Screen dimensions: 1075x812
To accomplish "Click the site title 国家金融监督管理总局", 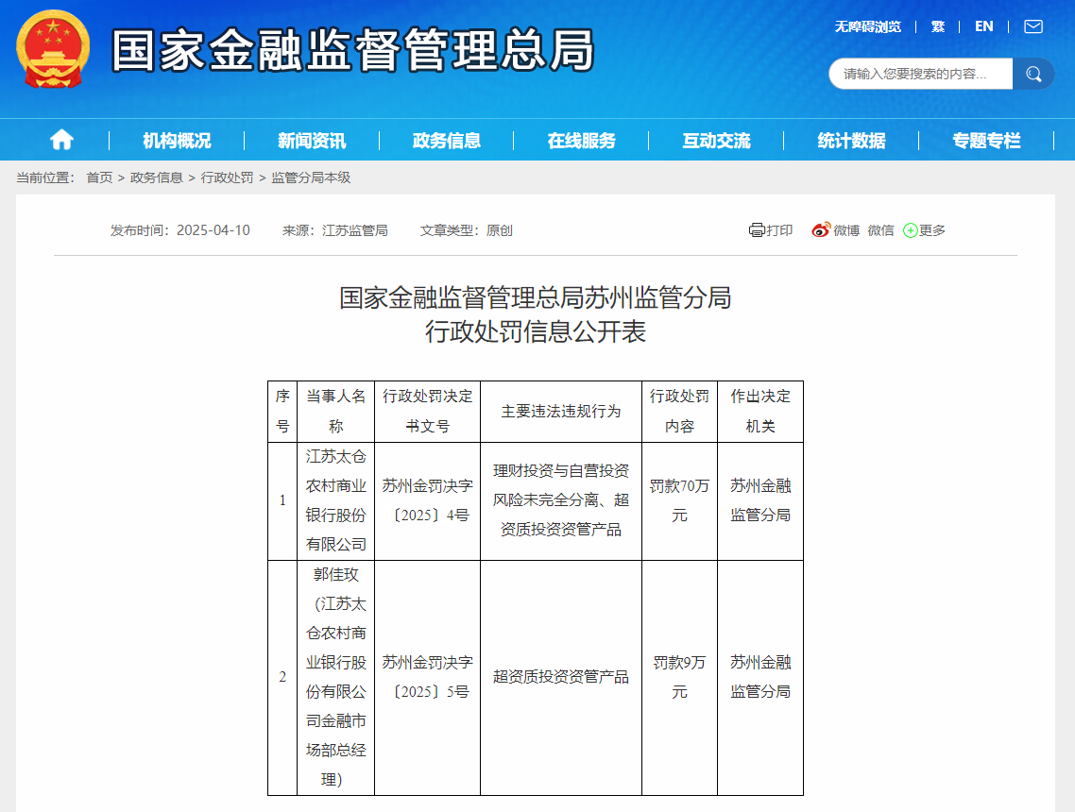I will pos(353,50).
